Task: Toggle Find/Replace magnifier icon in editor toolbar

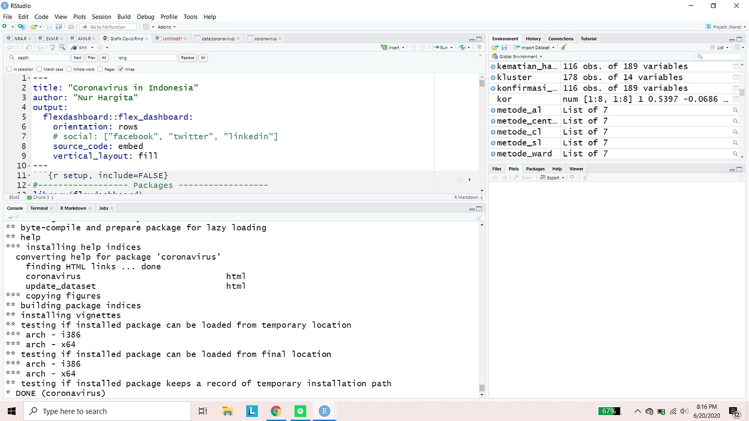Action: pos(63,48)
